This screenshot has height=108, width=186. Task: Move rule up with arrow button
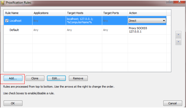(x=178, y=35)
